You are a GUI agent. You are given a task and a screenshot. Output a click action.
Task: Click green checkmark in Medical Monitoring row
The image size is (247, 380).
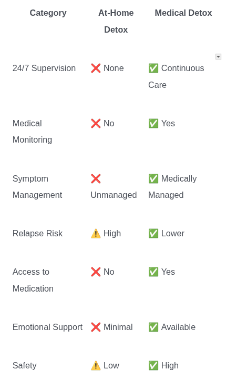153,123
